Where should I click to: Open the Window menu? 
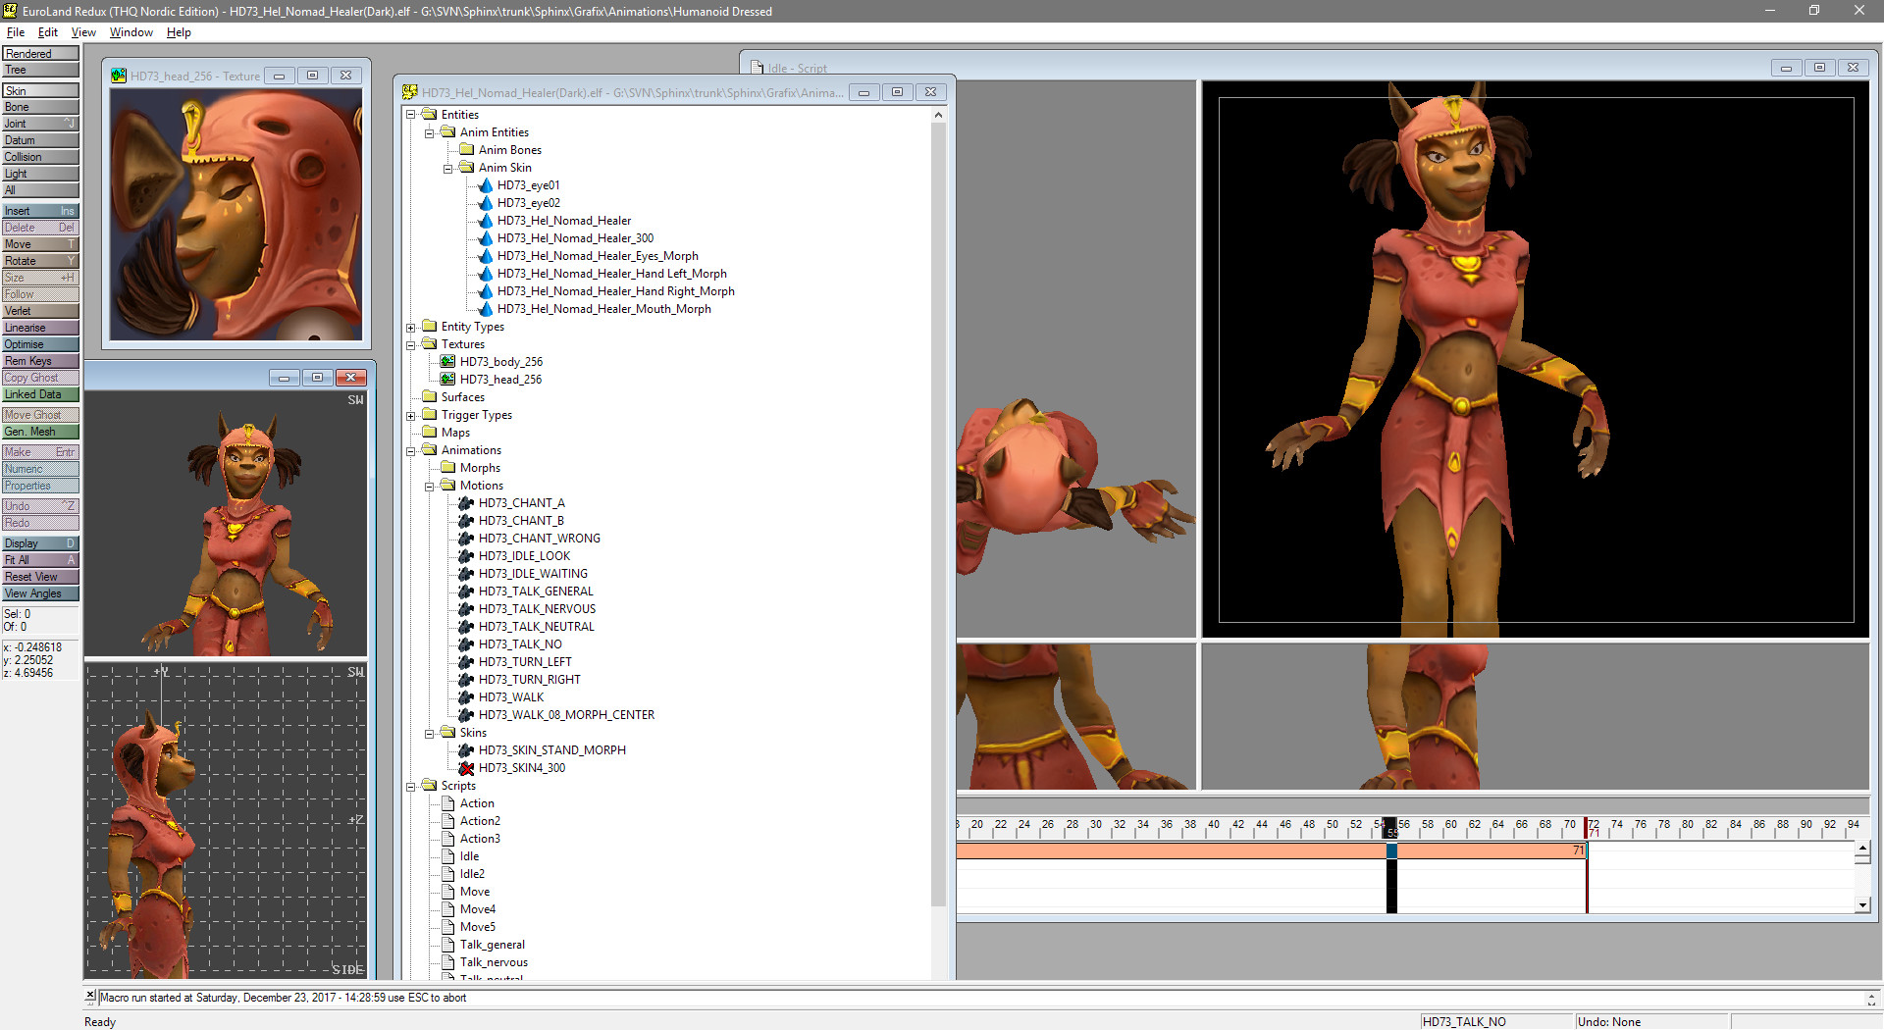pyautogui.click(x=131, y=32)
